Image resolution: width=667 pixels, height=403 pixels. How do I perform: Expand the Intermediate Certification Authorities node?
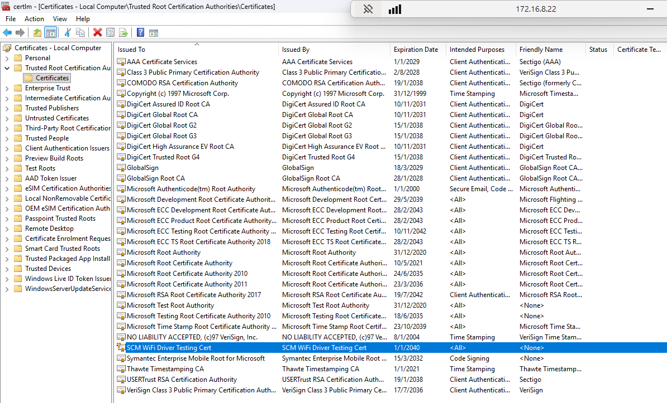tap(7, 98)
